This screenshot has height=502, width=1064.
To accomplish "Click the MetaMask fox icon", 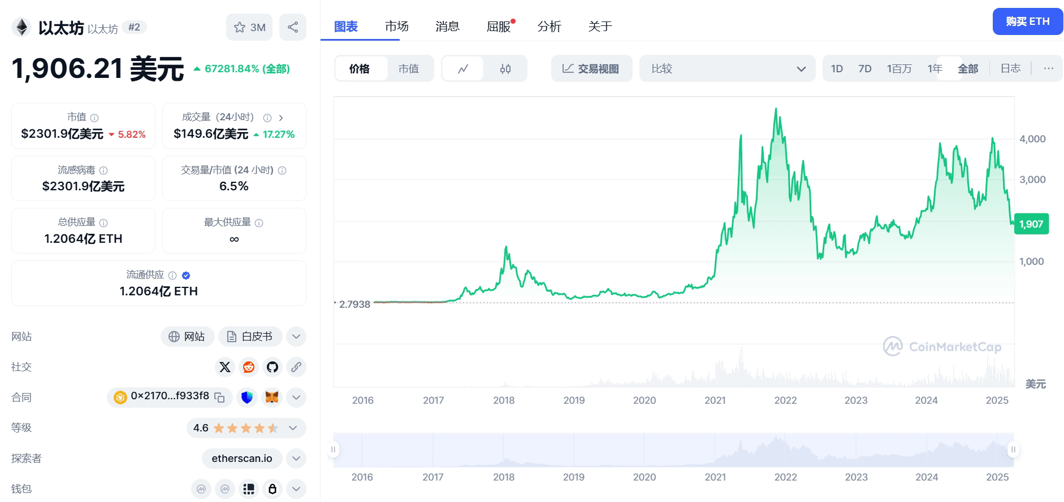I will [272, 398].
